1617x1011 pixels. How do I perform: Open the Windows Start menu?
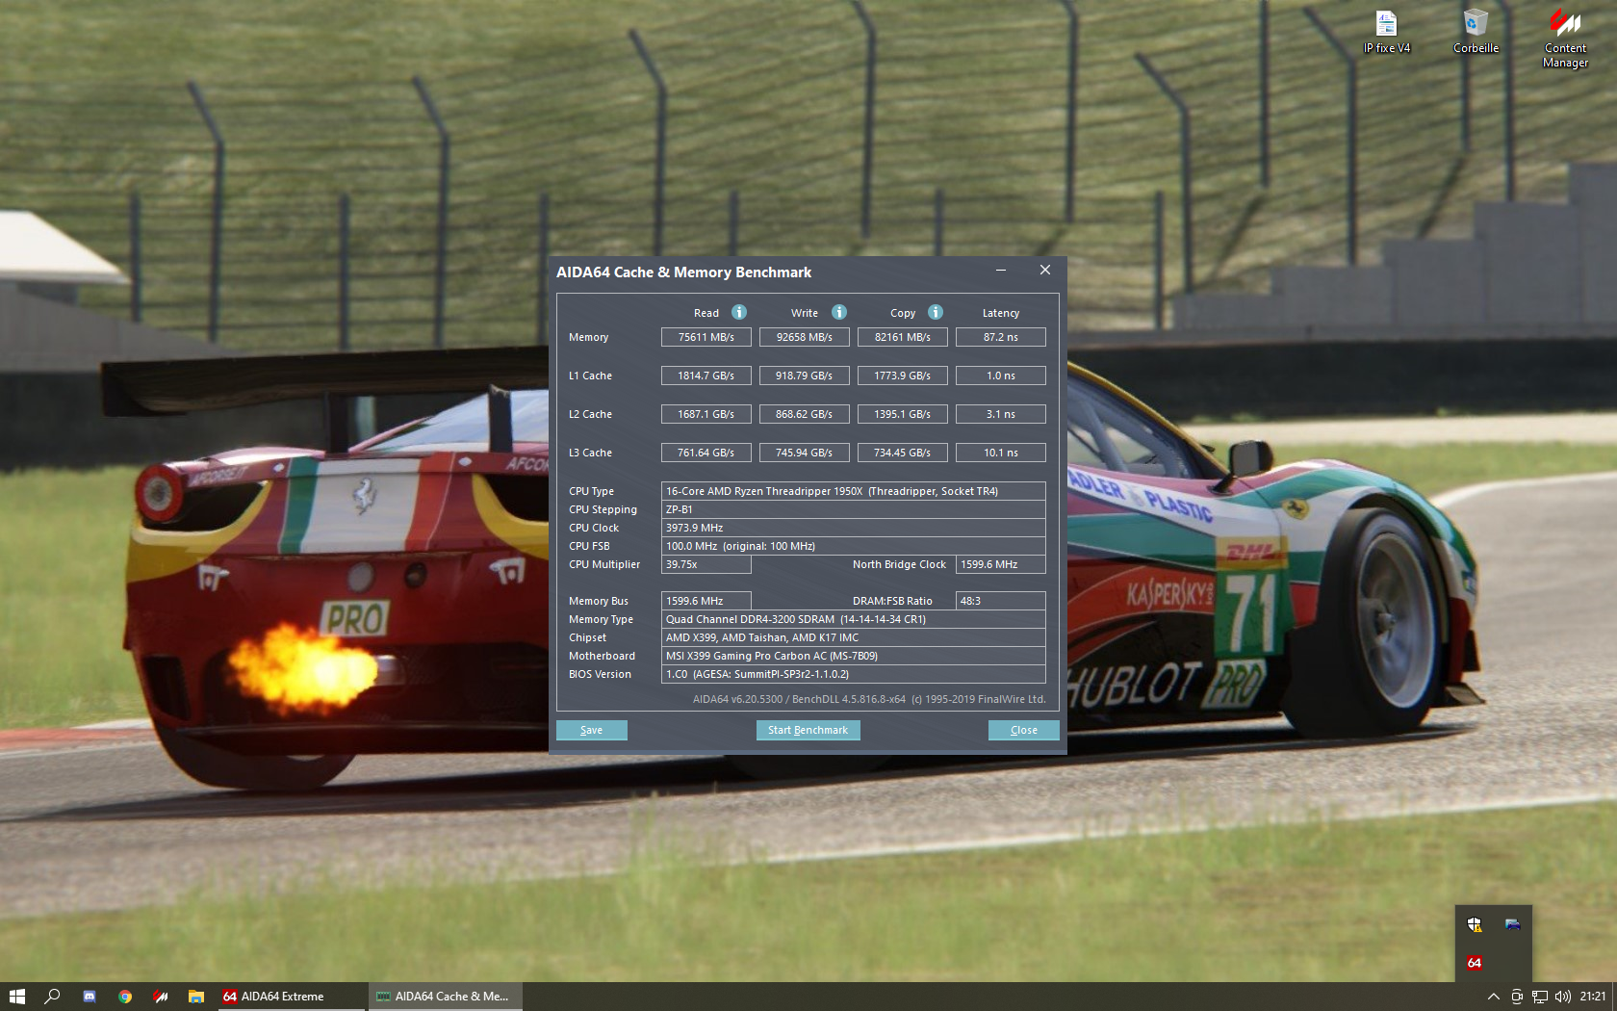coord(17,997)
